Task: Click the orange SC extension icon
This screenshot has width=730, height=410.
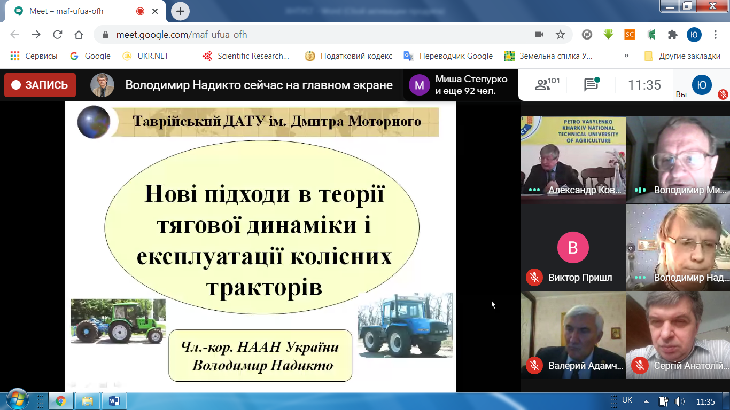Action: click(630, 35)
